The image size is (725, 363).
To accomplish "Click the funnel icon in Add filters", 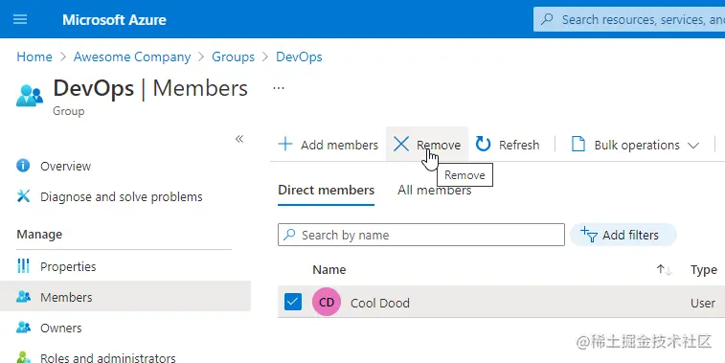I will [x=589, y=235].
